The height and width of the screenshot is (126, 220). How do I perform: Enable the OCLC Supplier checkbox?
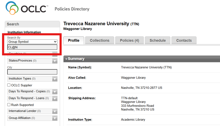tap(9, 85)
